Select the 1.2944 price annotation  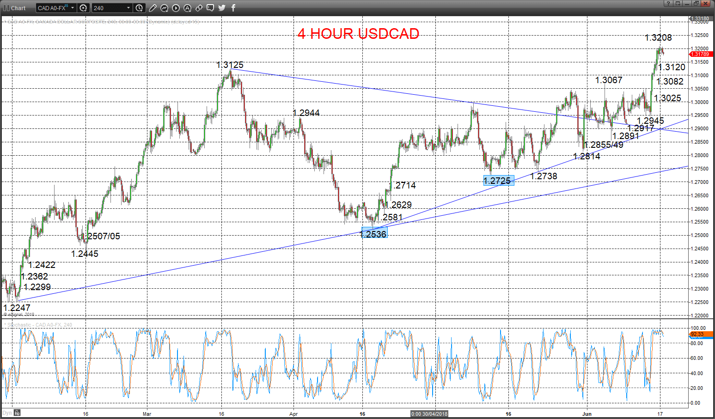point(306,113)
